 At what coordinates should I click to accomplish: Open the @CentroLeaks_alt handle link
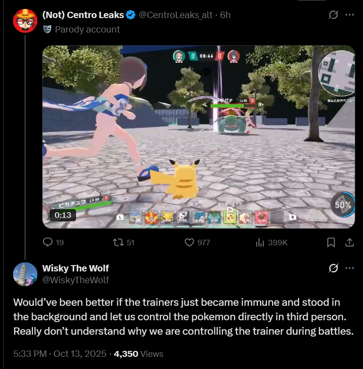175,15
